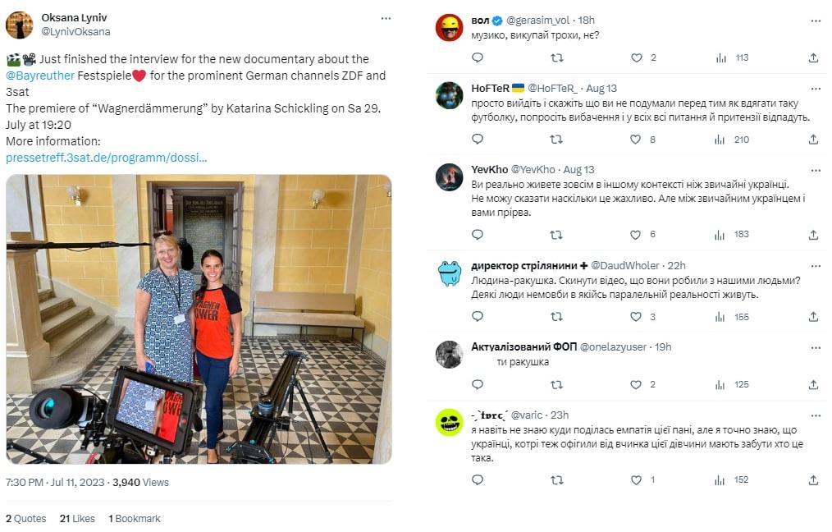Open the Oksana Lyniv profile avatar

(x=20, y=25)
